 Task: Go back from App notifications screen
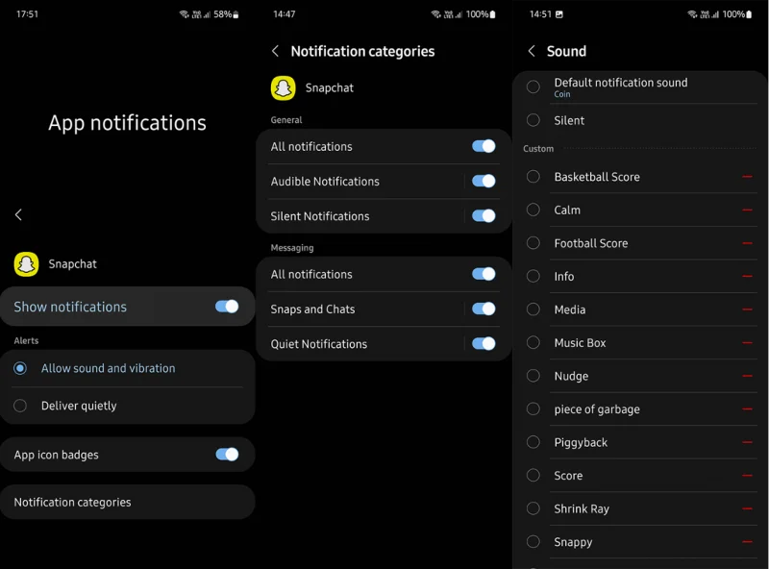(x=18, y=214)
